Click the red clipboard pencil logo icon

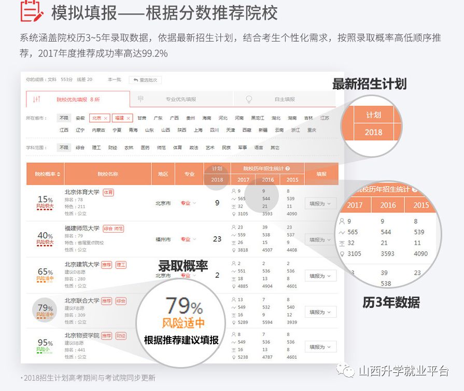(x=32, y=11)
